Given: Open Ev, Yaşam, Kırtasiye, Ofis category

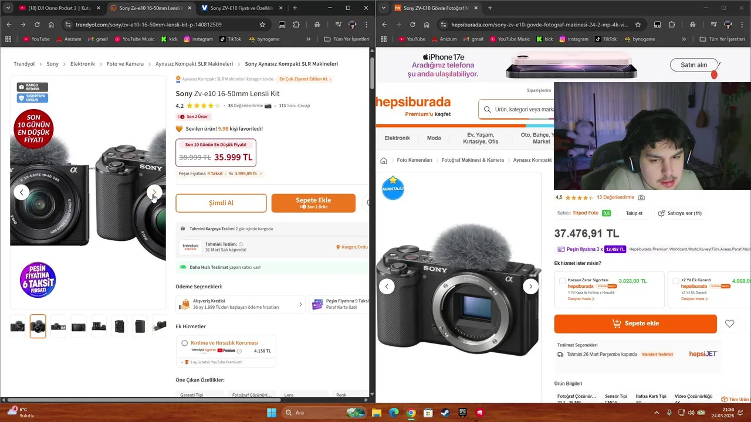Looking at the screenshot, I should pos(481,138).
